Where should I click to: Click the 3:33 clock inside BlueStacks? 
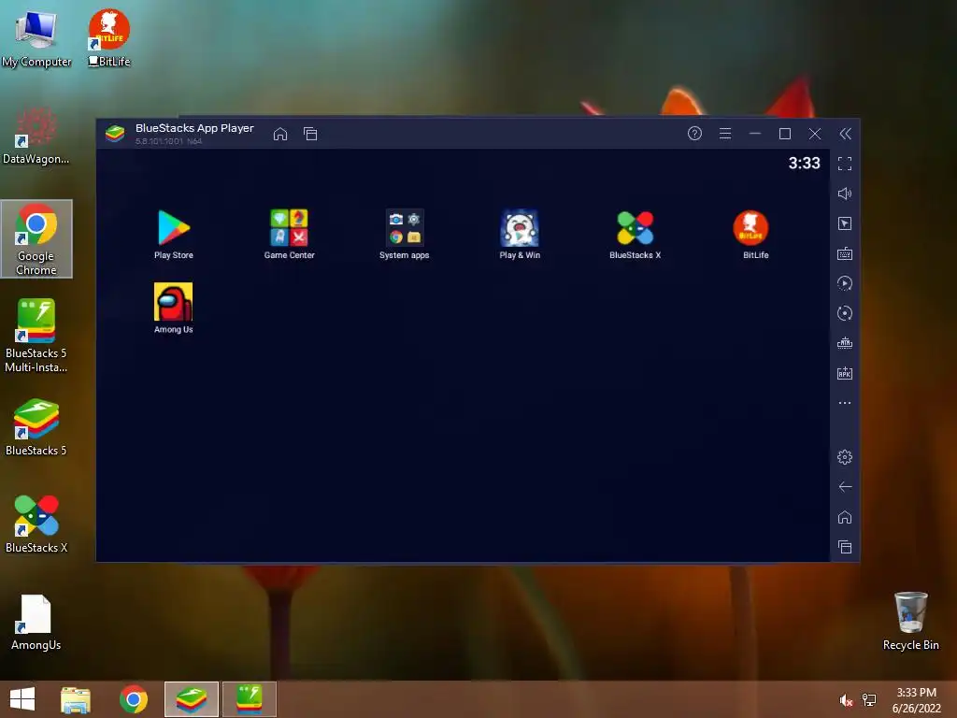click(804, 163)
